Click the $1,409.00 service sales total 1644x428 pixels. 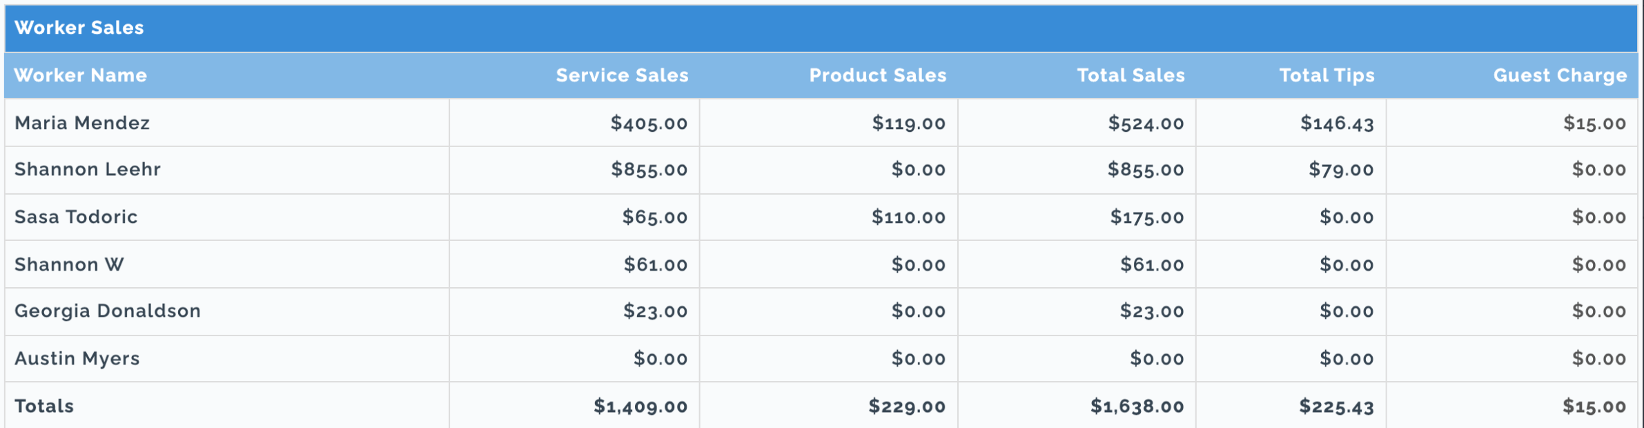[640, 407]
